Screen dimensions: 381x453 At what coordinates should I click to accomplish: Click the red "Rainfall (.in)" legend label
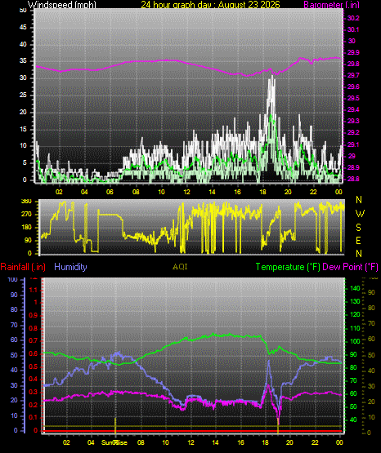[23, 267]
